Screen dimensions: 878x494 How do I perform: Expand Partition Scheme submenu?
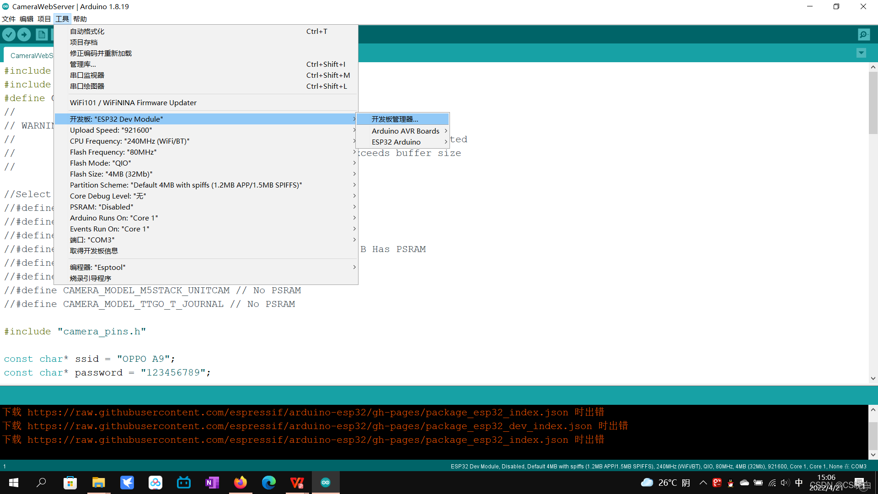click(x=206, y=185)
